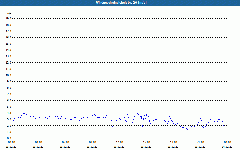The width and height of the screenshot is (240, 150).
Task: Click the "0,0" y-axis origin label
Action: pos(9,138)
